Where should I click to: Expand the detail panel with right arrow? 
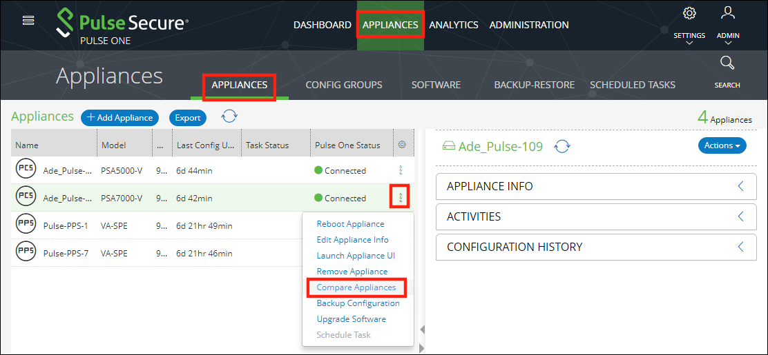422,348
